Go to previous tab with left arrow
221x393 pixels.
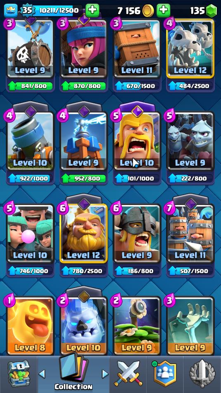[x=42, y=374]
